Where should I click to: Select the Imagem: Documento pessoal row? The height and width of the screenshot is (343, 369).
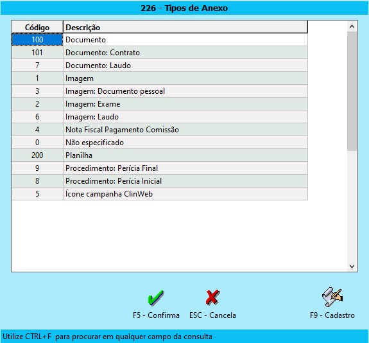(x=159, y=91)
